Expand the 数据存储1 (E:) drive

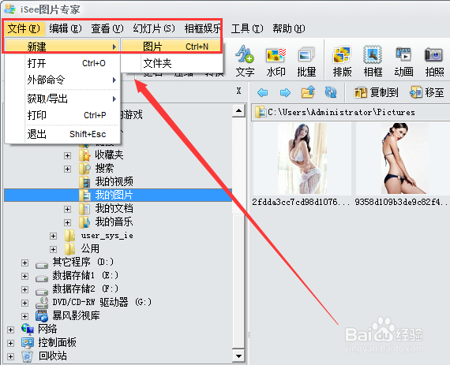click(x=25, y=276)
